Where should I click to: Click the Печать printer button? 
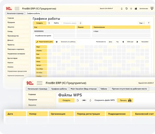coord(125,100)
